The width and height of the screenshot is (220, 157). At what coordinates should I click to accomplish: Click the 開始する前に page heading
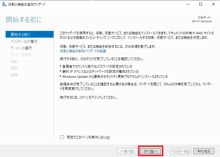coord(24,20)
